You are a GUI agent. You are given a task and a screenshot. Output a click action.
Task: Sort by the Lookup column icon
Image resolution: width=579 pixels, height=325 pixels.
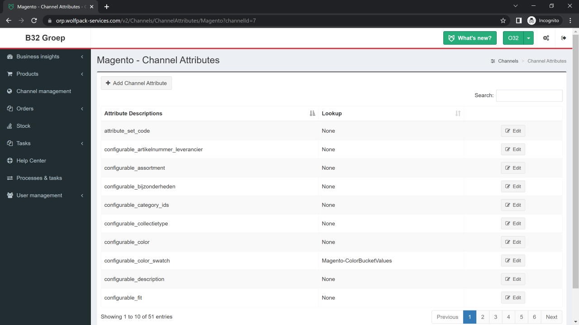pyautogui.click(x=458, y=113)
